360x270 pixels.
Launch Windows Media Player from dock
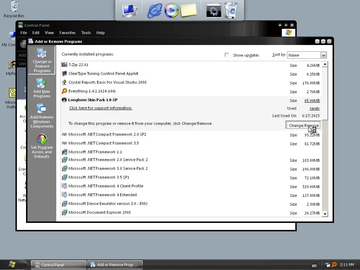coord(171,10)
